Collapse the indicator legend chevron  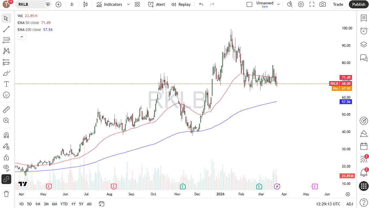(22, 37)
